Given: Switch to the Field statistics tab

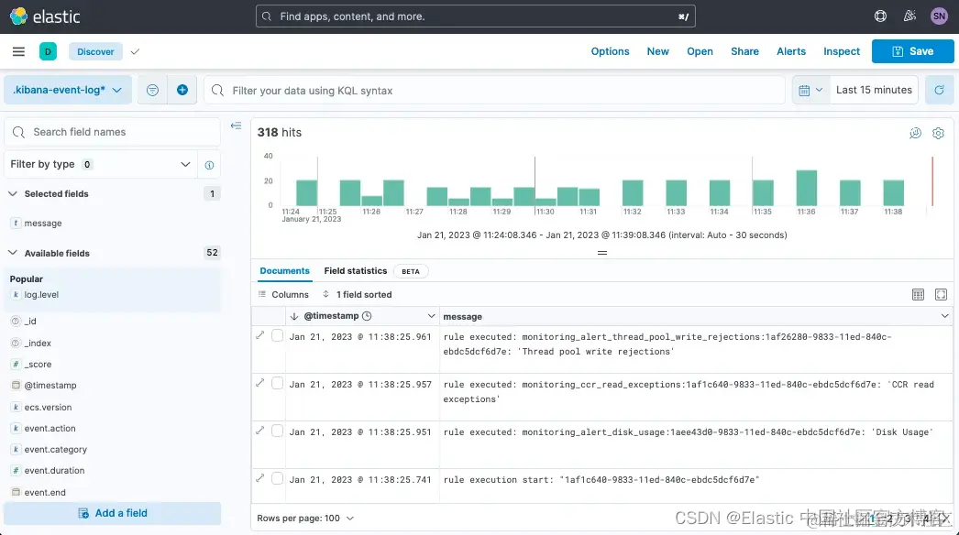Looking at the screenshot, I should (356, 271).
